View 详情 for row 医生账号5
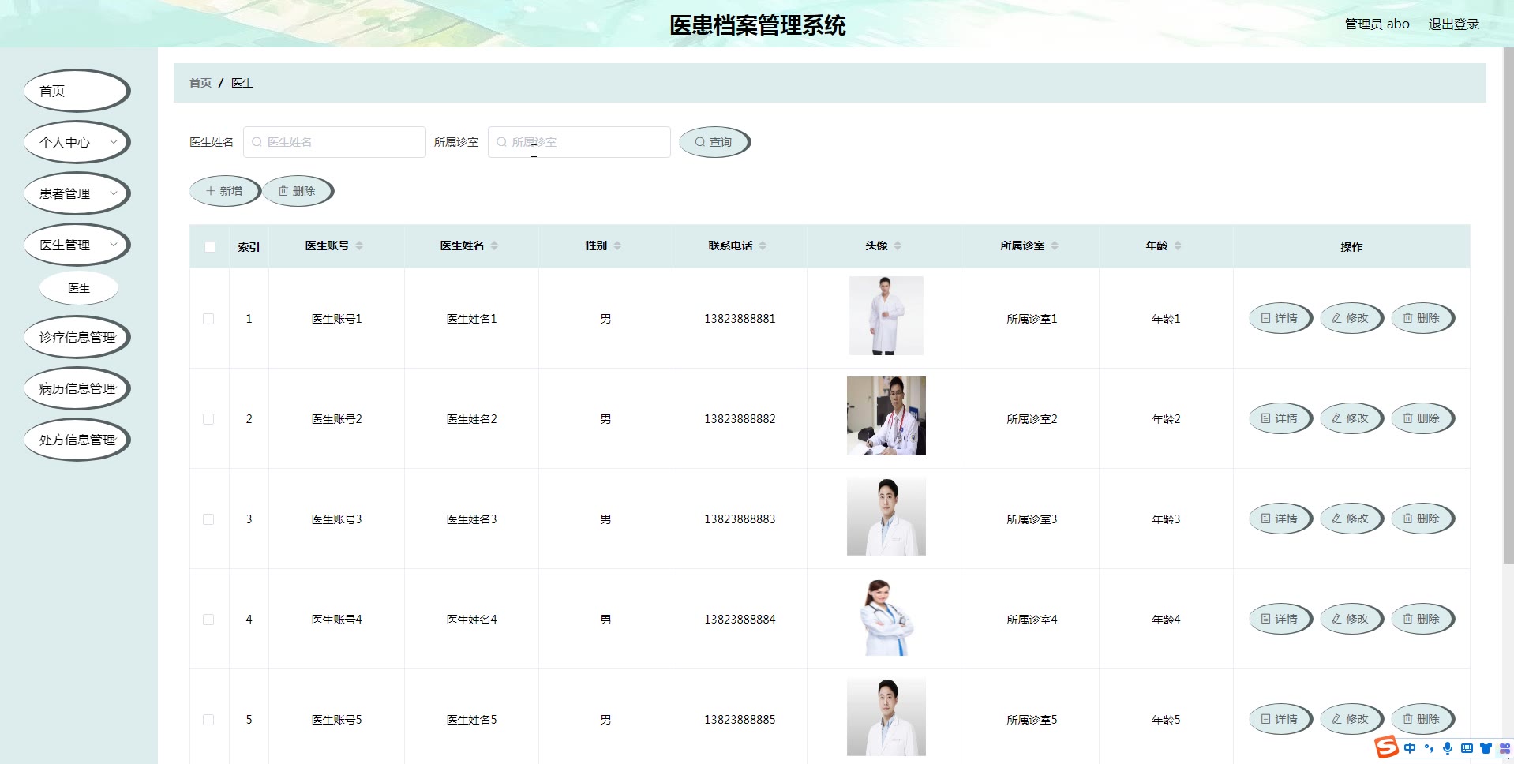 click(x=1280, y=719)
